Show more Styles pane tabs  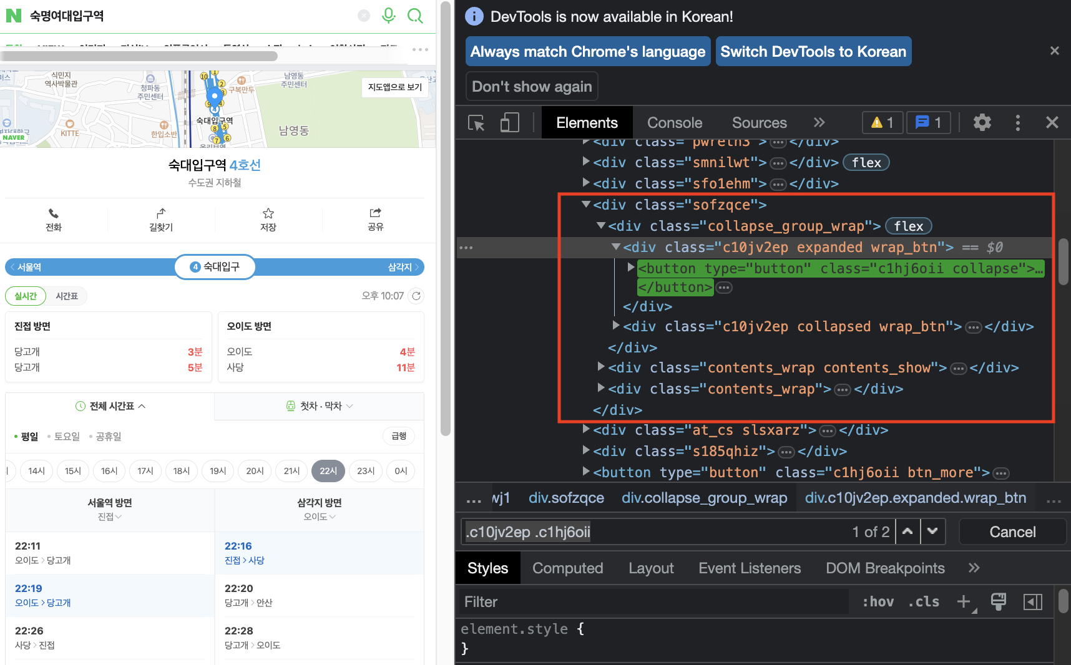[x=974, y=568]
